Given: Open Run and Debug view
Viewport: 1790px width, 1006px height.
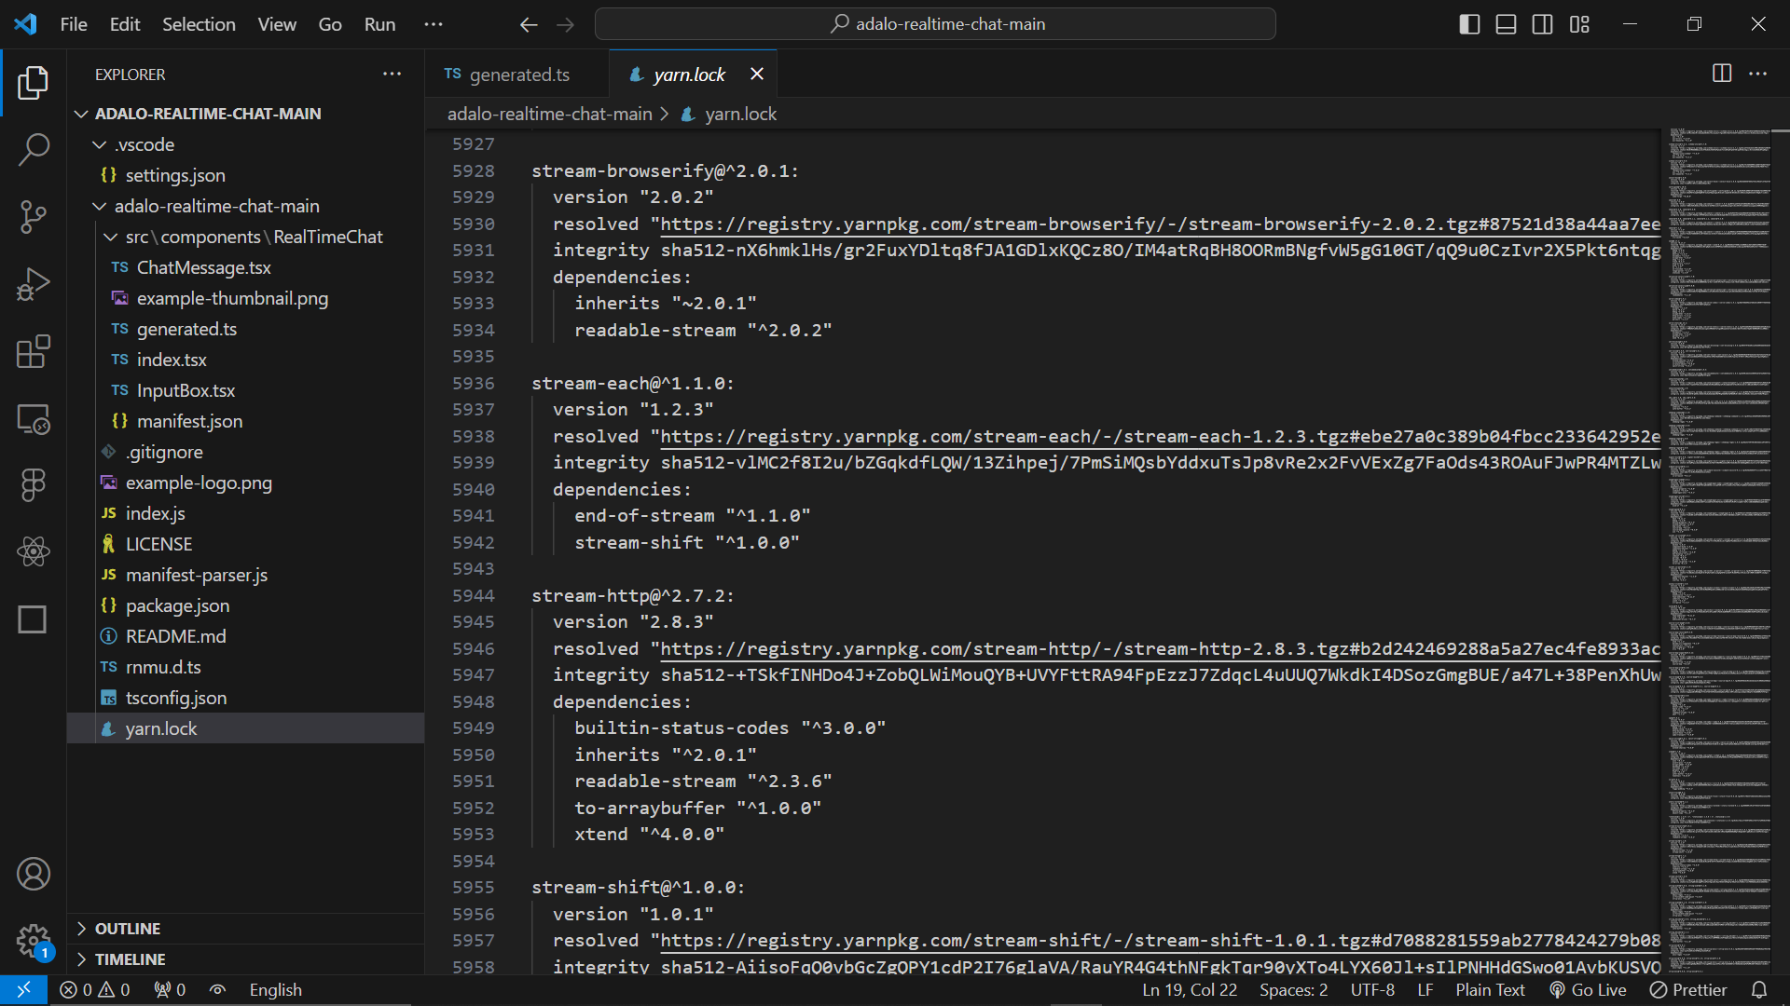Looking at the screenshot, I should tap(34, 284).
